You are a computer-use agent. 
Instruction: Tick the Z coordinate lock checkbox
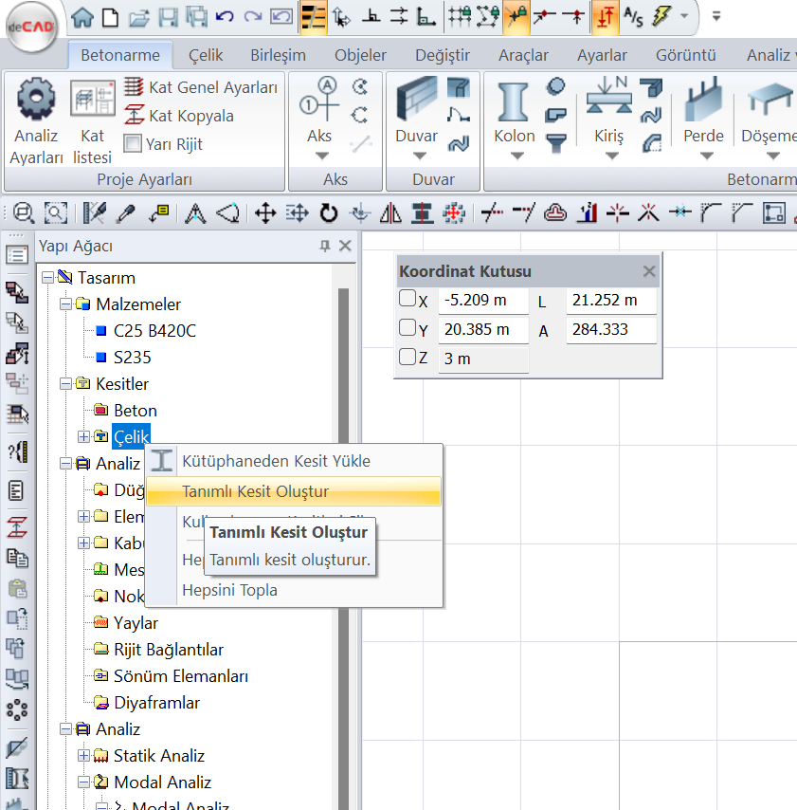point(408,357)
